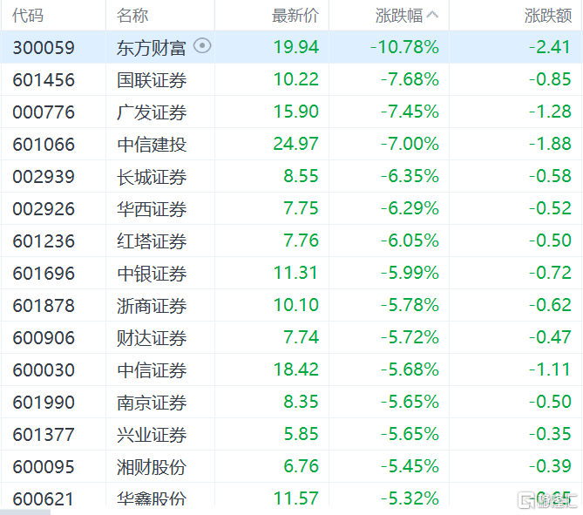
Task: Select stock code 600095
Action: click(x=44, y=467)
